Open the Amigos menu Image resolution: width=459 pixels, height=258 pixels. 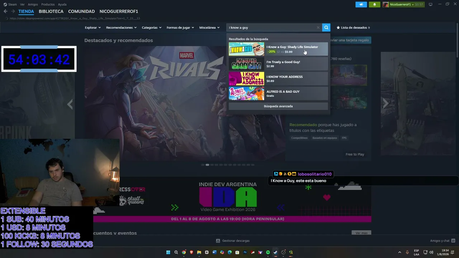[x=33, y=4]
